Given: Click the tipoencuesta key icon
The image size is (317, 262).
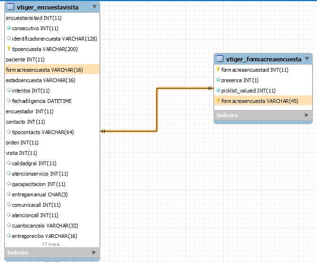Looking at the screenshot, I should pos(9,49).
